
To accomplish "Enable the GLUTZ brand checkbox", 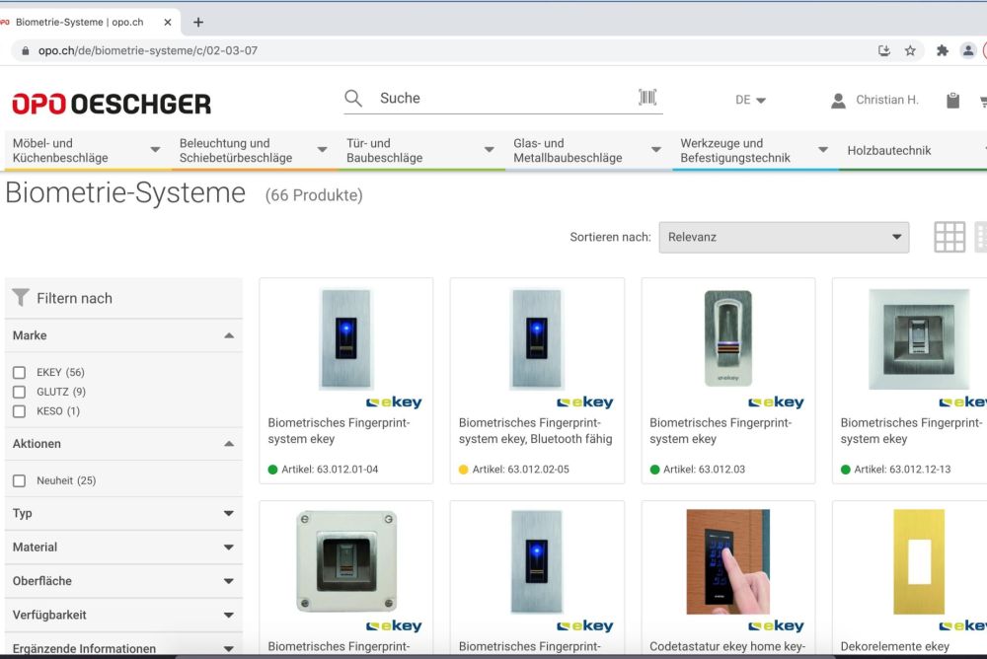I will [19, 392].
